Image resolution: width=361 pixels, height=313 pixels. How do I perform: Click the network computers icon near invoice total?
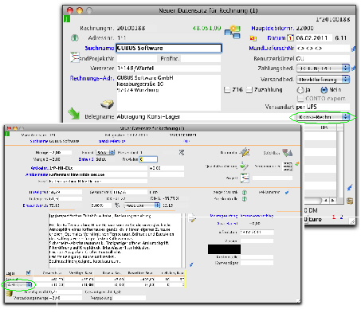click(232, 33)
